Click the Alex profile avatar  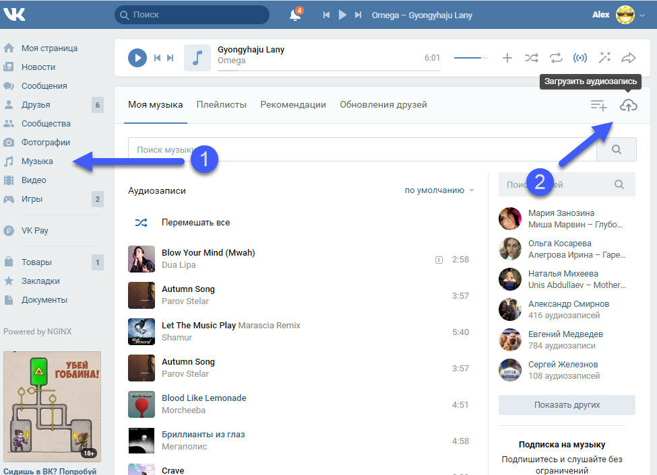(x=625, y=15)
